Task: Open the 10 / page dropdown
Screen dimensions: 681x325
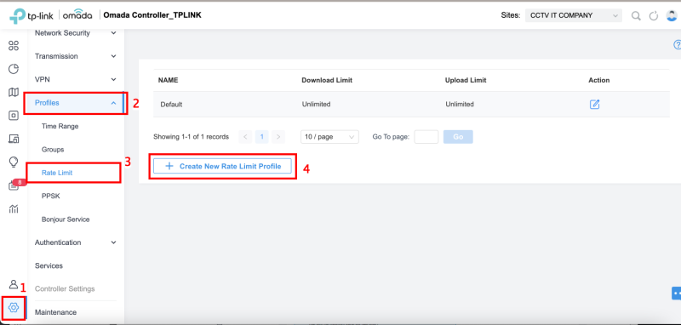Action: 329,137
